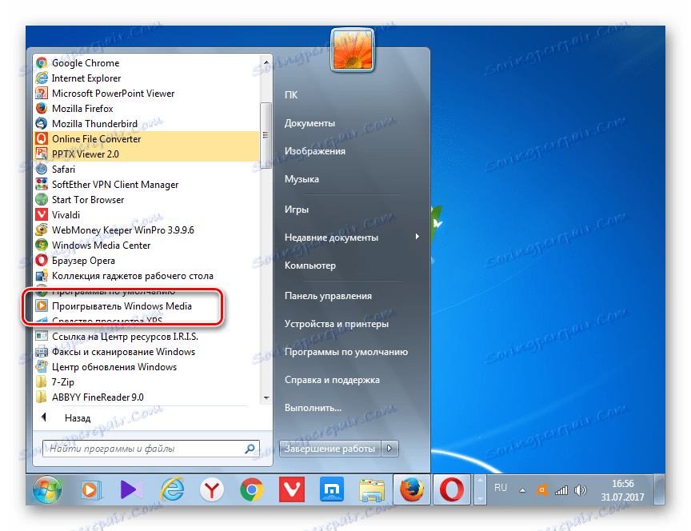The image size is (691, 531).
Task: Open PPTX Viewer 2.0
Action: (146, 154)
